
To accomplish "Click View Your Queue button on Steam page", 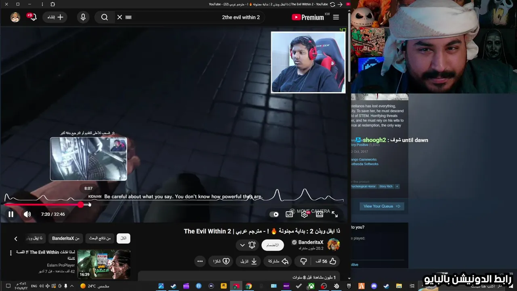I will [382, 206].
